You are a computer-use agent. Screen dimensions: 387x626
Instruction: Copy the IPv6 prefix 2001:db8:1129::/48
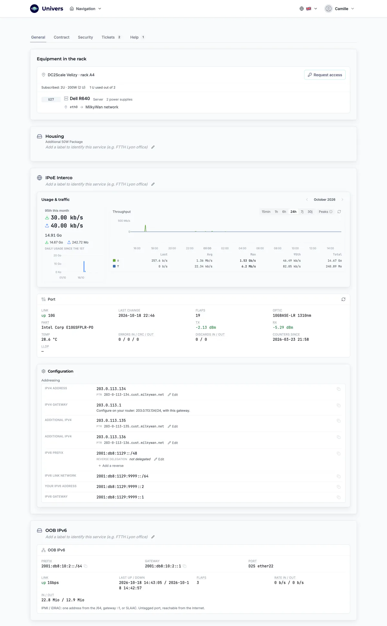[x=339, y=454]
